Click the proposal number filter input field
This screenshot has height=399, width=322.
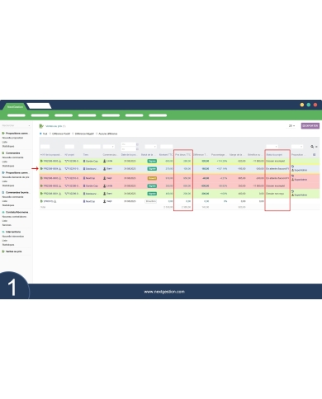click(45, 147)
